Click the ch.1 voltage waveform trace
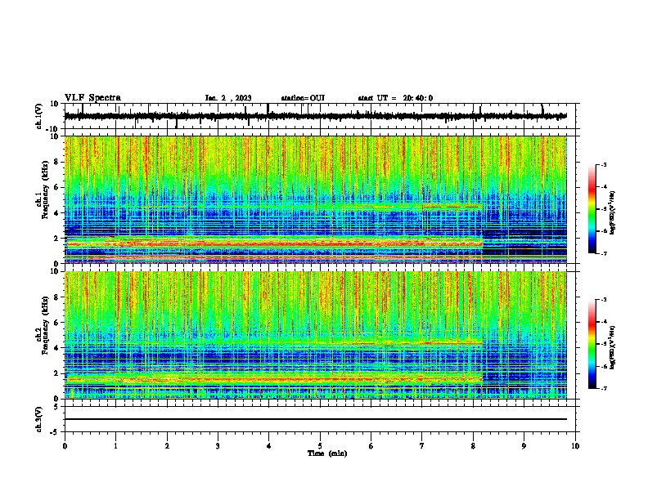This screenshot has height=500, width=648. tap(315, 116)
